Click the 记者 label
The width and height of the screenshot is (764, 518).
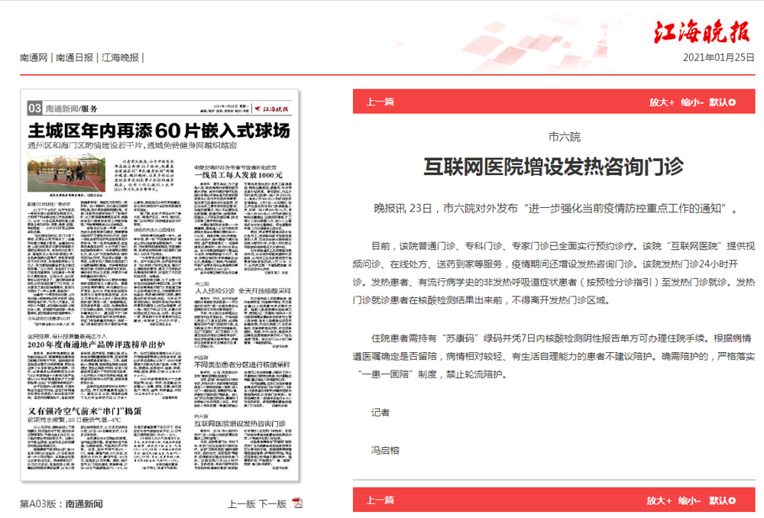click(x=380, y=413)
